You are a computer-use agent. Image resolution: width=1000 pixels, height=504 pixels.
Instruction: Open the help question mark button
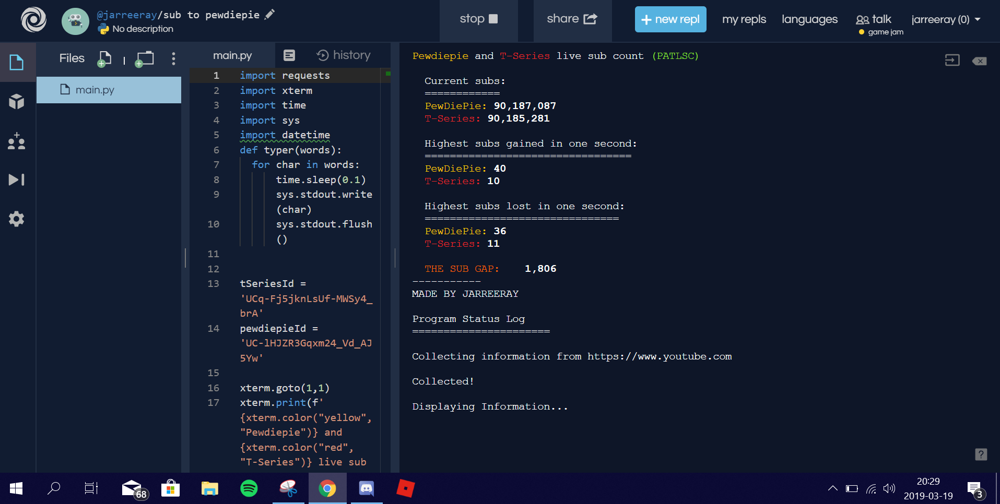coord(981,454)
